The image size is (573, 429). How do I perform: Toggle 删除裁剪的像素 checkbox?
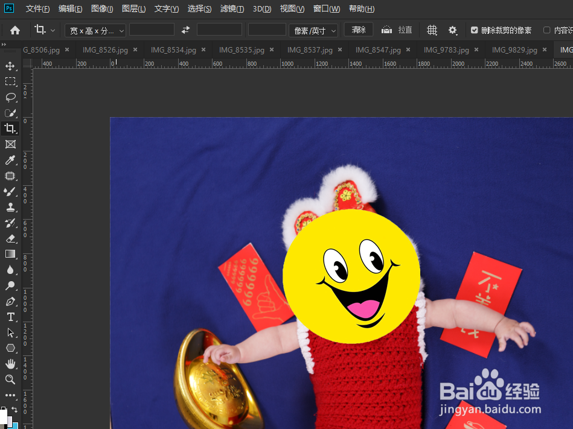point(475,30)
